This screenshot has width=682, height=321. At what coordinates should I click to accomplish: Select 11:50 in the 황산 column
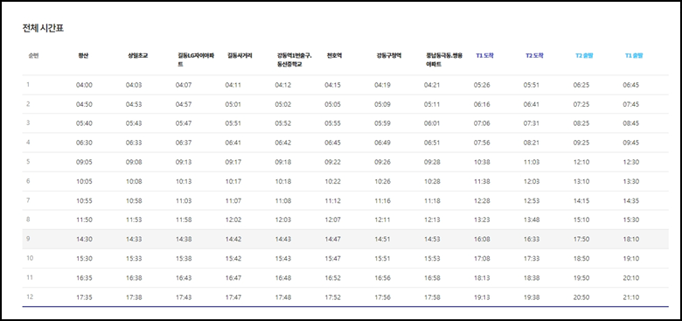click(x=84, y=220)
